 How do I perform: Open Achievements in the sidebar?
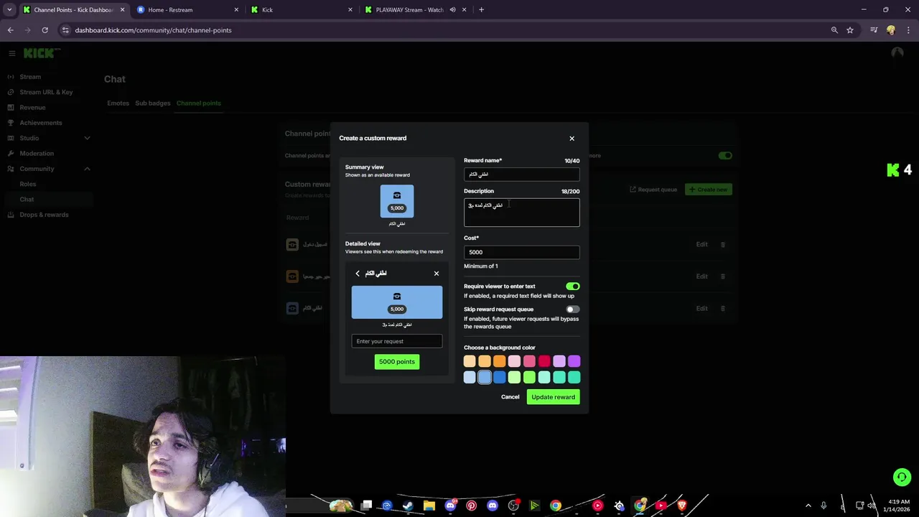[41, 123]
